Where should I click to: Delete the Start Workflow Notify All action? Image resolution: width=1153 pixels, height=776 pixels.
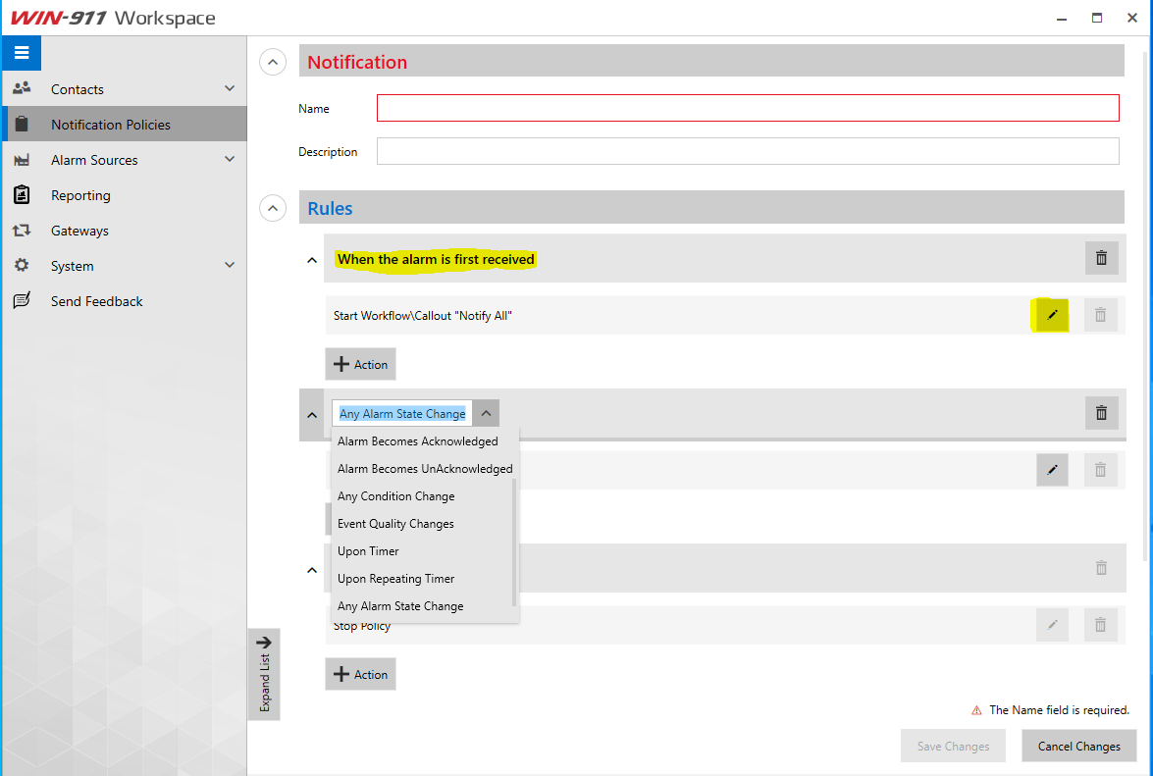1101,315
